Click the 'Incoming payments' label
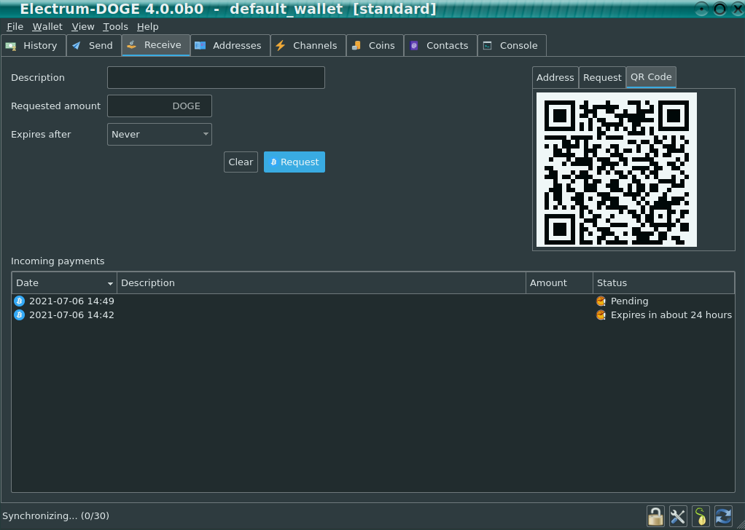The height and width of the screenshot is (530, 745). pos(58,261)
